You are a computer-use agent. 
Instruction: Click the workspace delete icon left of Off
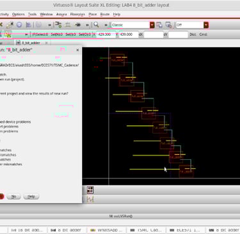[x=168, y=25]
